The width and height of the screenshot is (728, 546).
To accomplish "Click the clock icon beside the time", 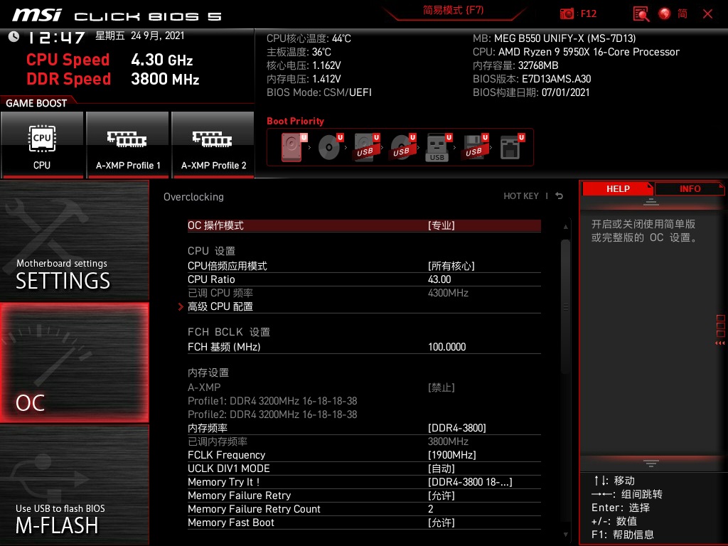I will [14, 36].
